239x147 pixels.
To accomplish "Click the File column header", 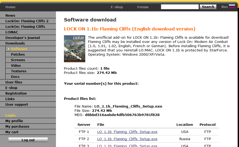I will pos(101,124).
